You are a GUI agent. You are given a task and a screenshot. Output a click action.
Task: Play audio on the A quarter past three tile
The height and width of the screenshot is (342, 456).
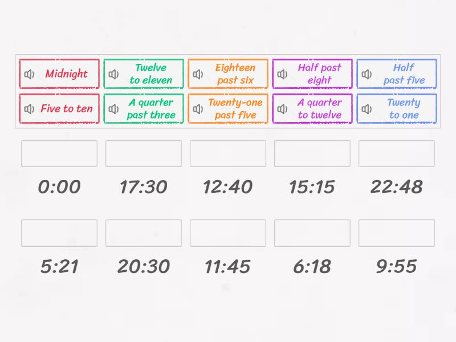(x=113, y=108)
